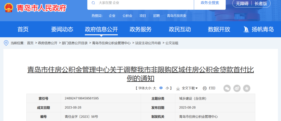Share article via Weibo icon
The width and height of the screenshot is (281, 121).
237,88
